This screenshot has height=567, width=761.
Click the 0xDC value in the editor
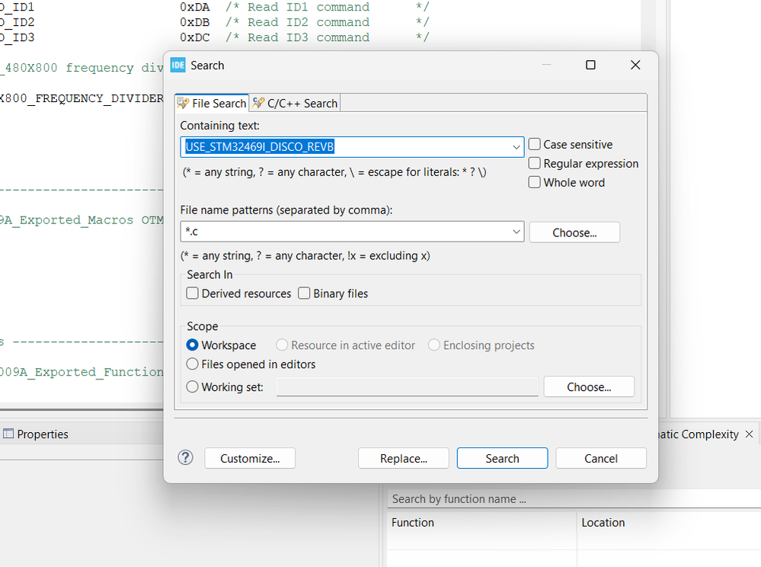click(194, 37)
